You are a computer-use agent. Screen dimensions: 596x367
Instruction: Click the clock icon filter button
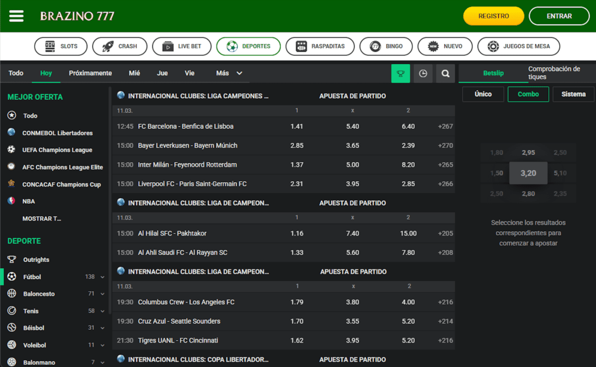pyautogui.click(x=423, y=73)
